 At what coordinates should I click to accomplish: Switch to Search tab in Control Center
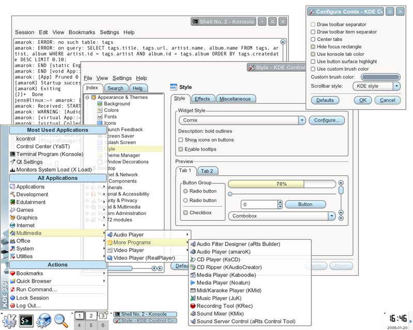coord(115,88)
